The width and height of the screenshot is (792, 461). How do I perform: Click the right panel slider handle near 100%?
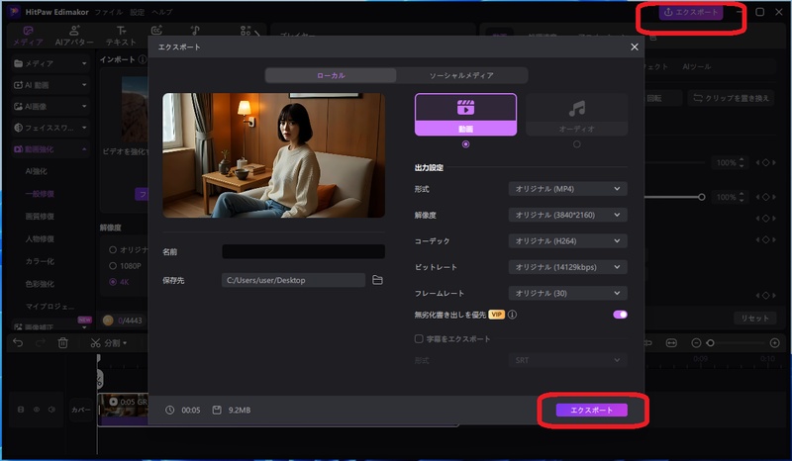(x=702, y=197)
